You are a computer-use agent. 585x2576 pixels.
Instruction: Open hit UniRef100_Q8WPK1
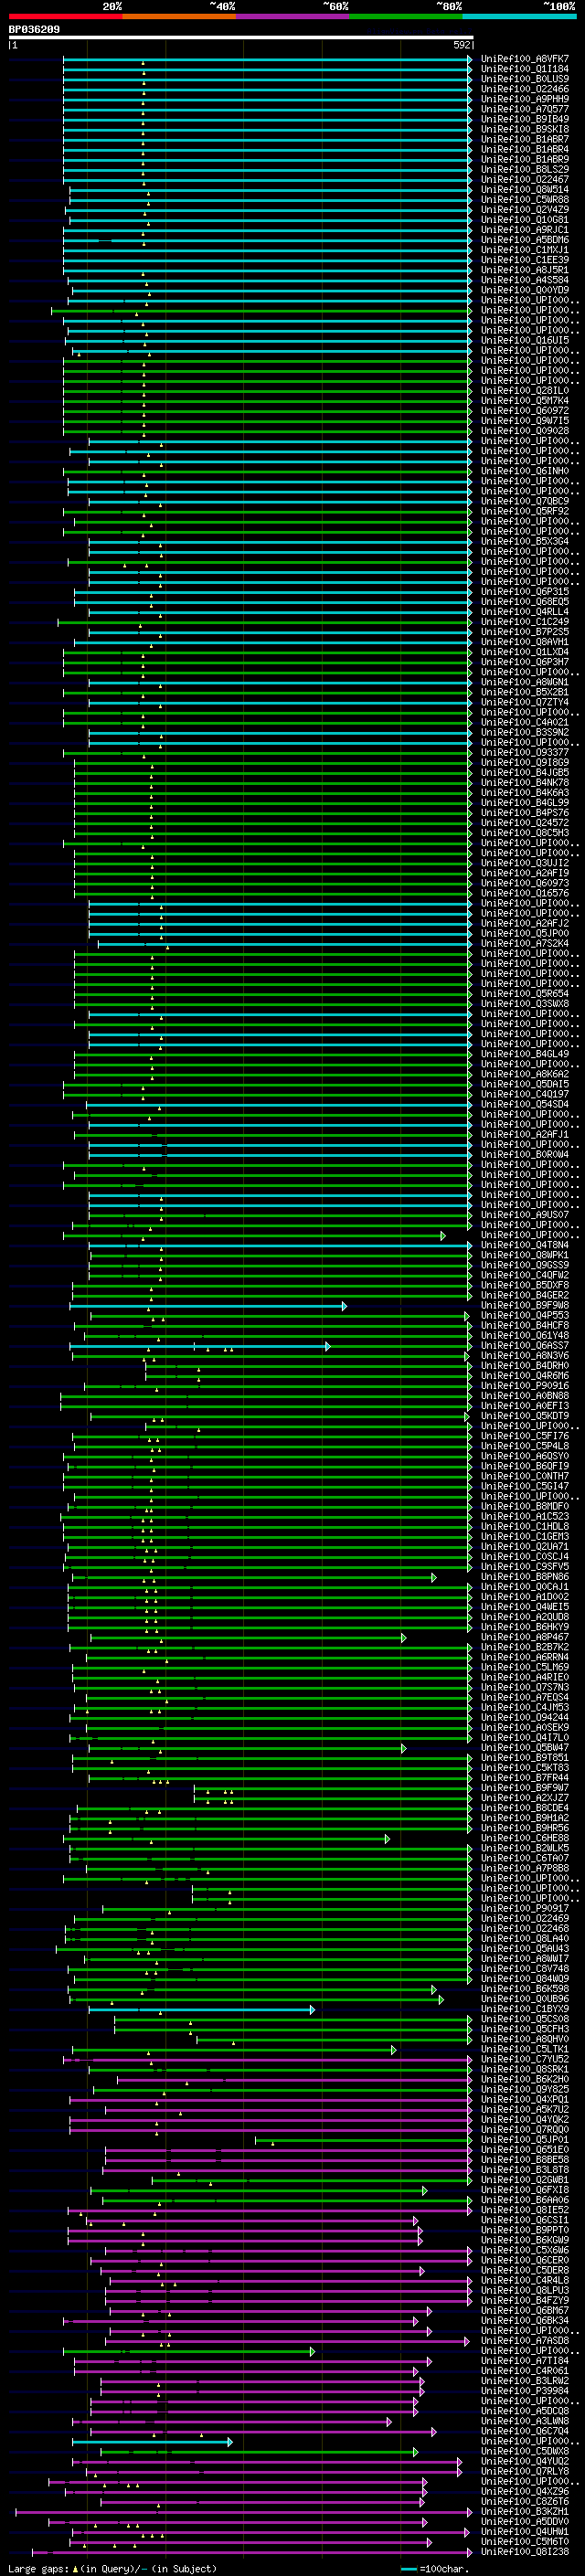click(525, 1255)
